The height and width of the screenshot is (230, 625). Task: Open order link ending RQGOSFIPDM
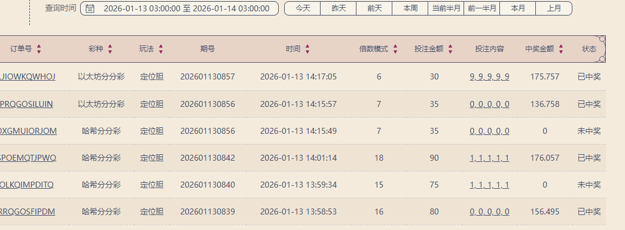pos(28,211)
